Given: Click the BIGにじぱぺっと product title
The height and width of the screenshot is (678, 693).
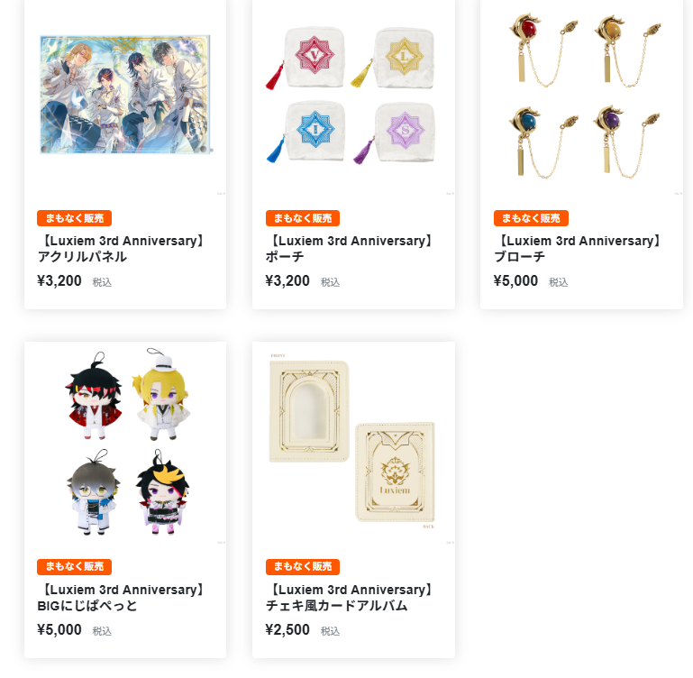Looking at the screenshot, I should (122, 598).
